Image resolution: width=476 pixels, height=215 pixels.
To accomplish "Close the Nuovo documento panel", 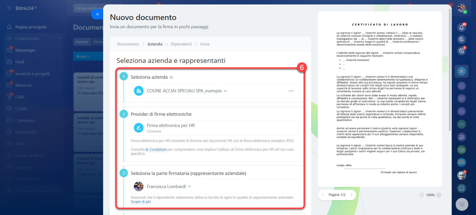I will [x=97, y=14].
